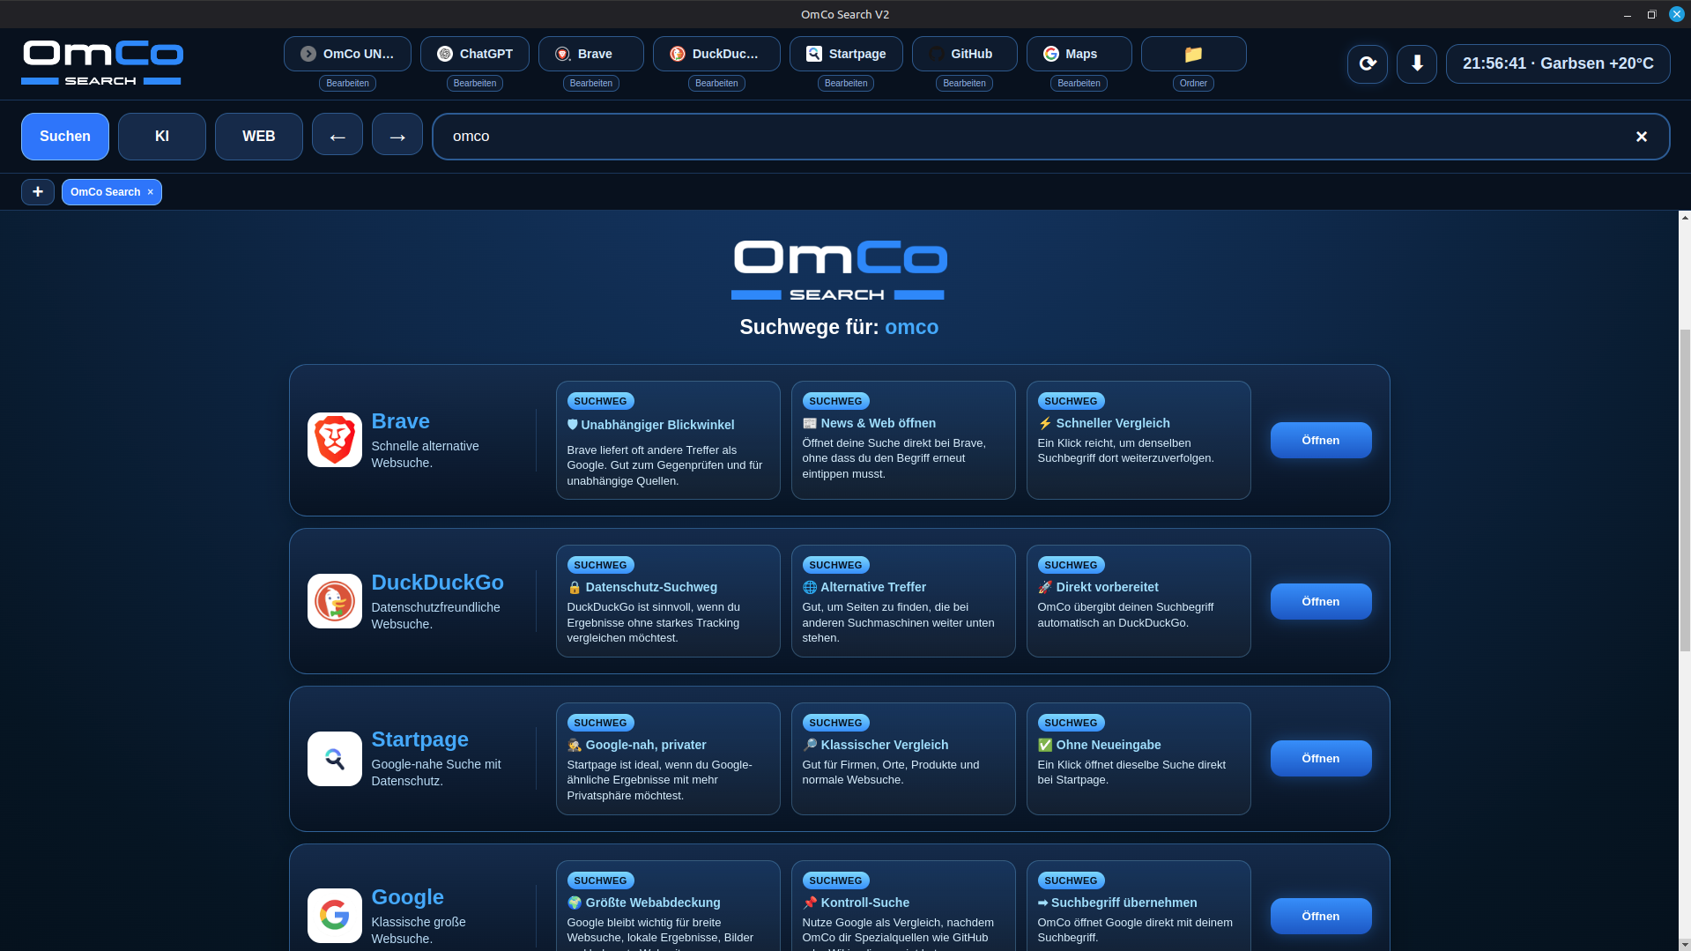Click the News & Web öffnen card
The width and height of the screenshot is (1691, 951).
[x=903, y=440]
